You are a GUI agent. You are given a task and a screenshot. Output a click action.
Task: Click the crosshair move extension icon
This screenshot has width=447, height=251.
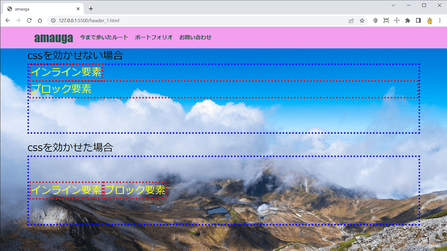tap(396, 20)
